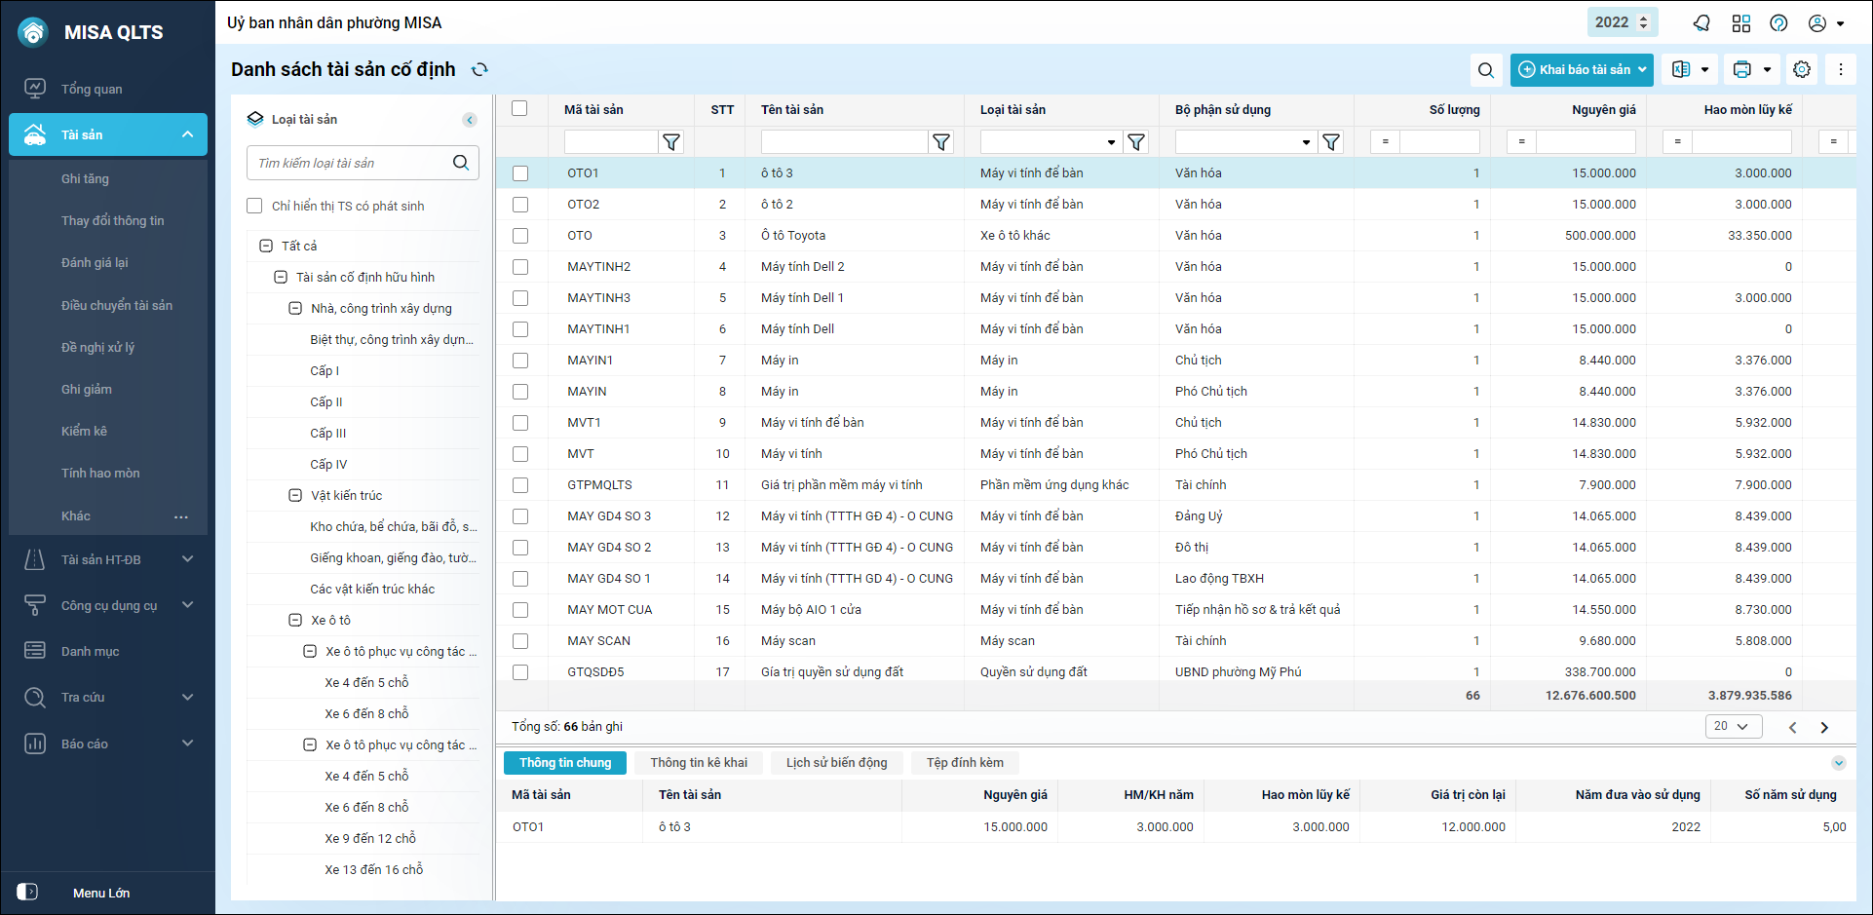Screen dimensions: 1873x915
Task: Switch to the Lịch sử biến động tab
Action: (x=836, y=762)
